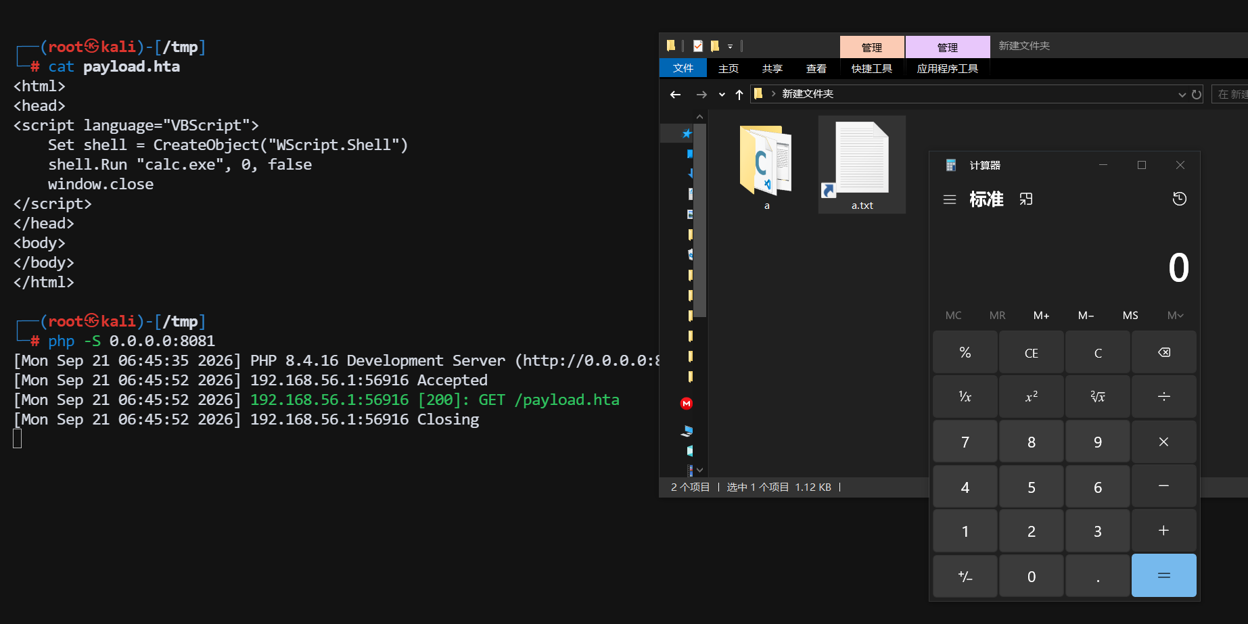Click the Explorer forward arrow

(x=701, y=95)
